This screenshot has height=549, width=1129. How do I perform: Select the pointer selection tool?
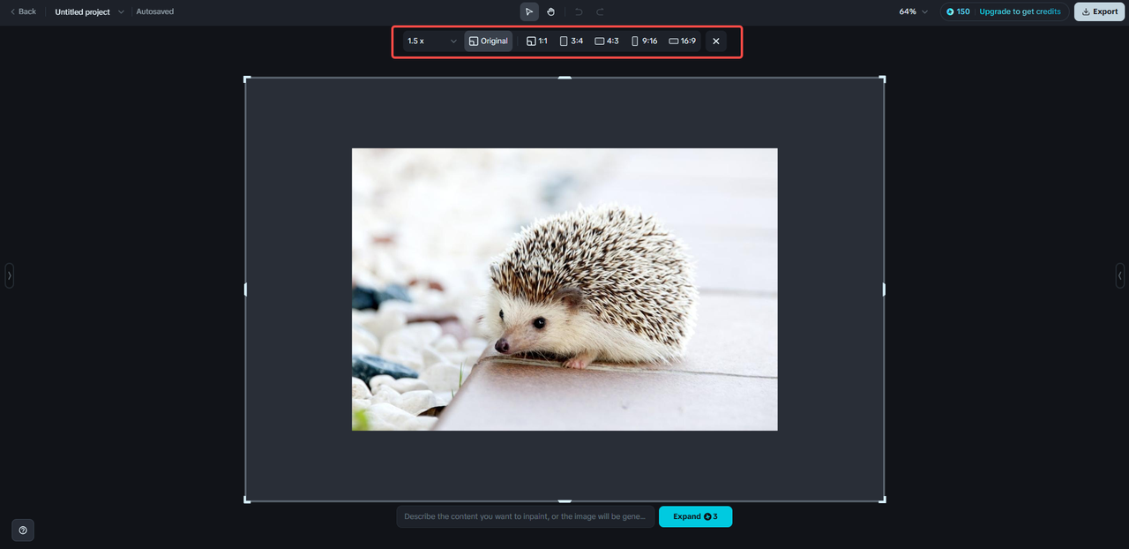pos(529,11)
